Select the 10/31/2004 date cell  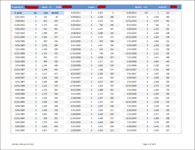pos(131,118)
